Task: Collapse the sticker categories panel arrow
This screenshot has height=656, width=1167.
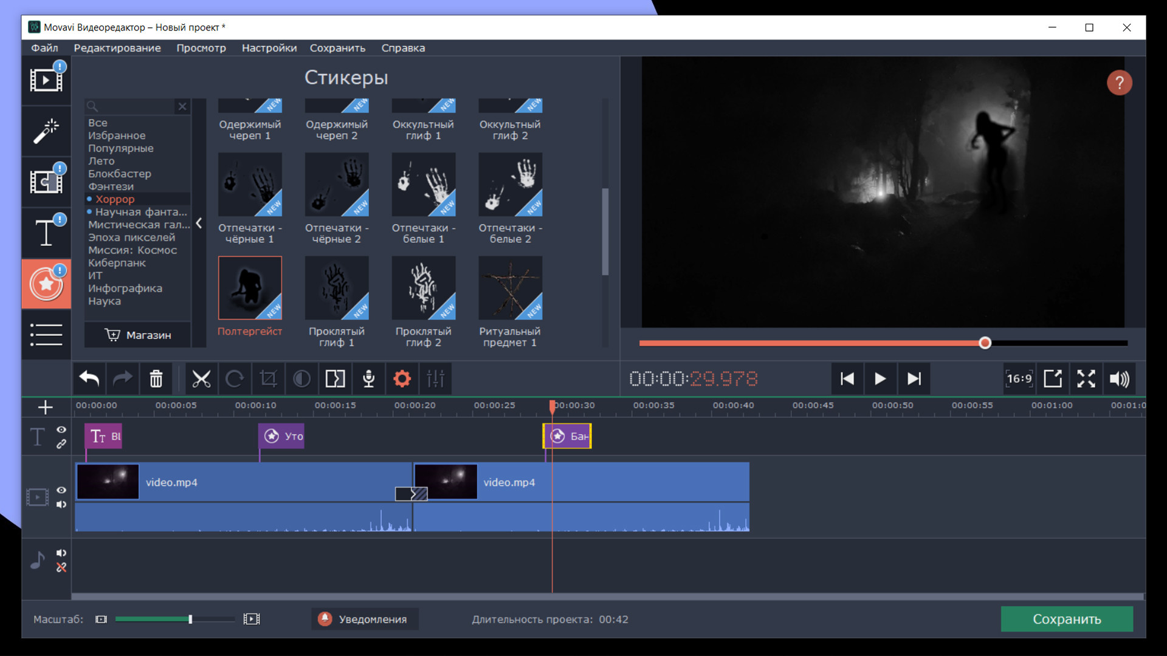Action: (x=199, y=224)
